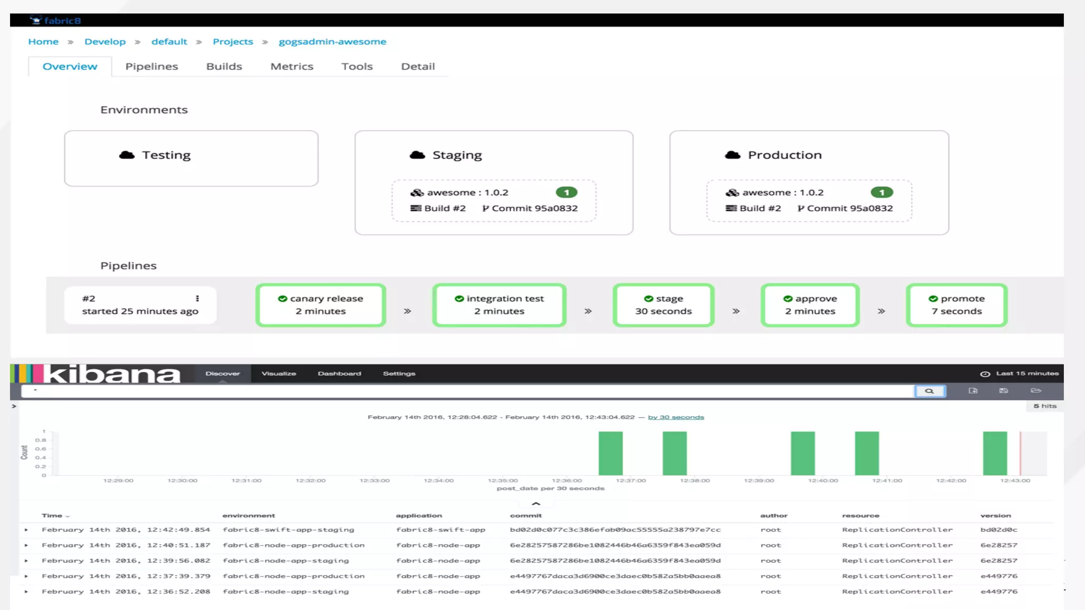1085x610 pixels.
Task: Click the 'by 30 seconds' interval link
Action: click(x=675, y=417)
